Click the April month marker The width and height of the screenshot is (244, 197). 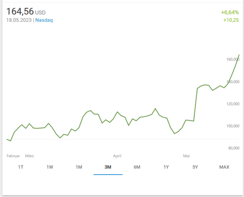[x=117, y=156]
